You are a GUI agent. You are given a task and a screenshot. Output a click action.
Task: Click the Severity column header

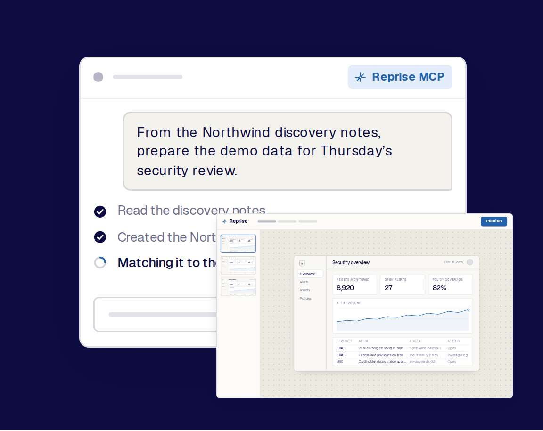click(344, 341)
